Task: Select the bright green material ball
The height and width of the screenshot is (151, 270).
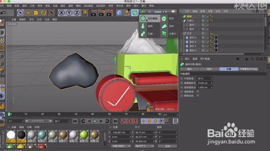Action: click(x=84, y=135)
